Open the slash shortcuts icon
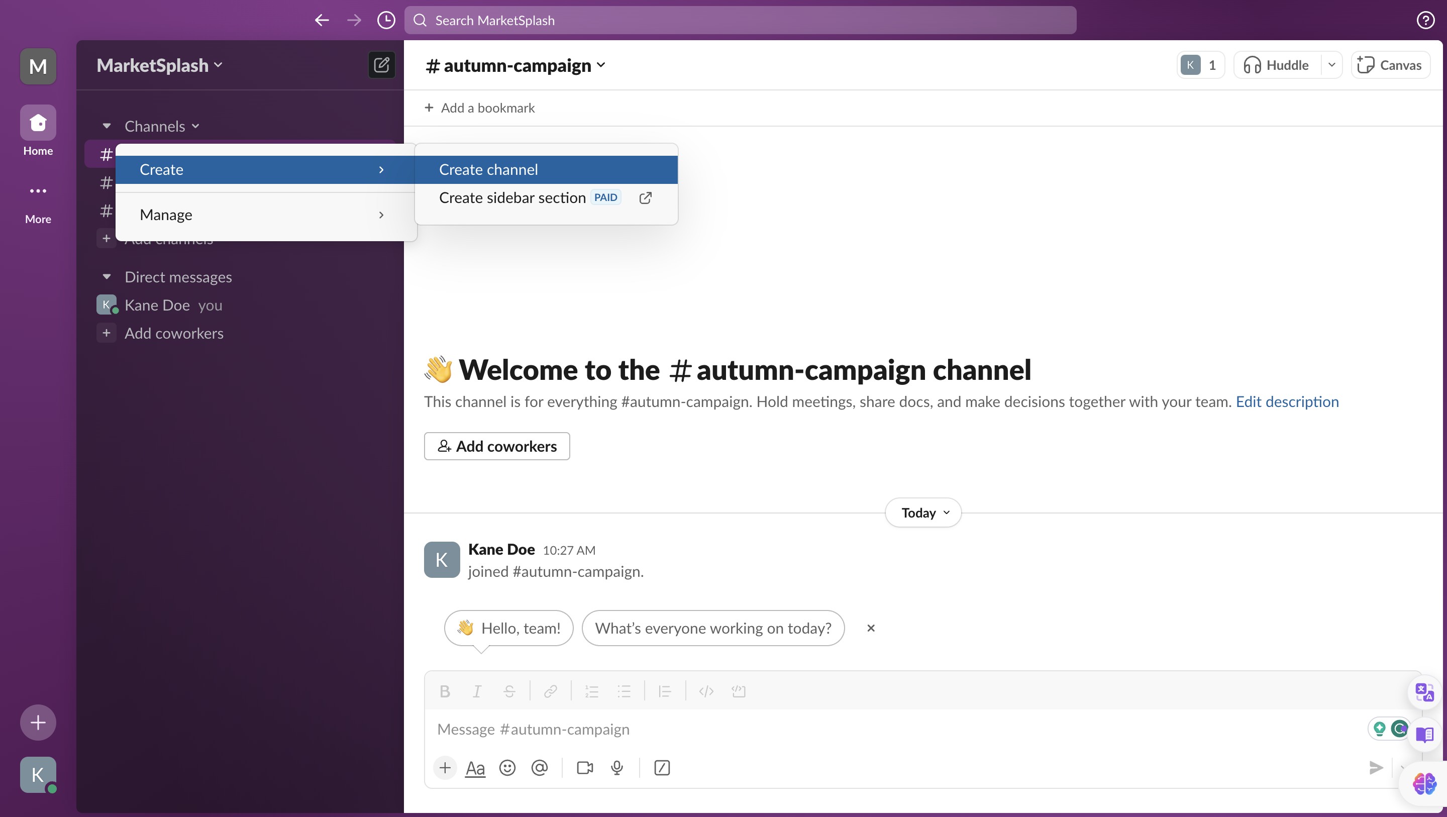1447x817 pixels. point(662,768)
